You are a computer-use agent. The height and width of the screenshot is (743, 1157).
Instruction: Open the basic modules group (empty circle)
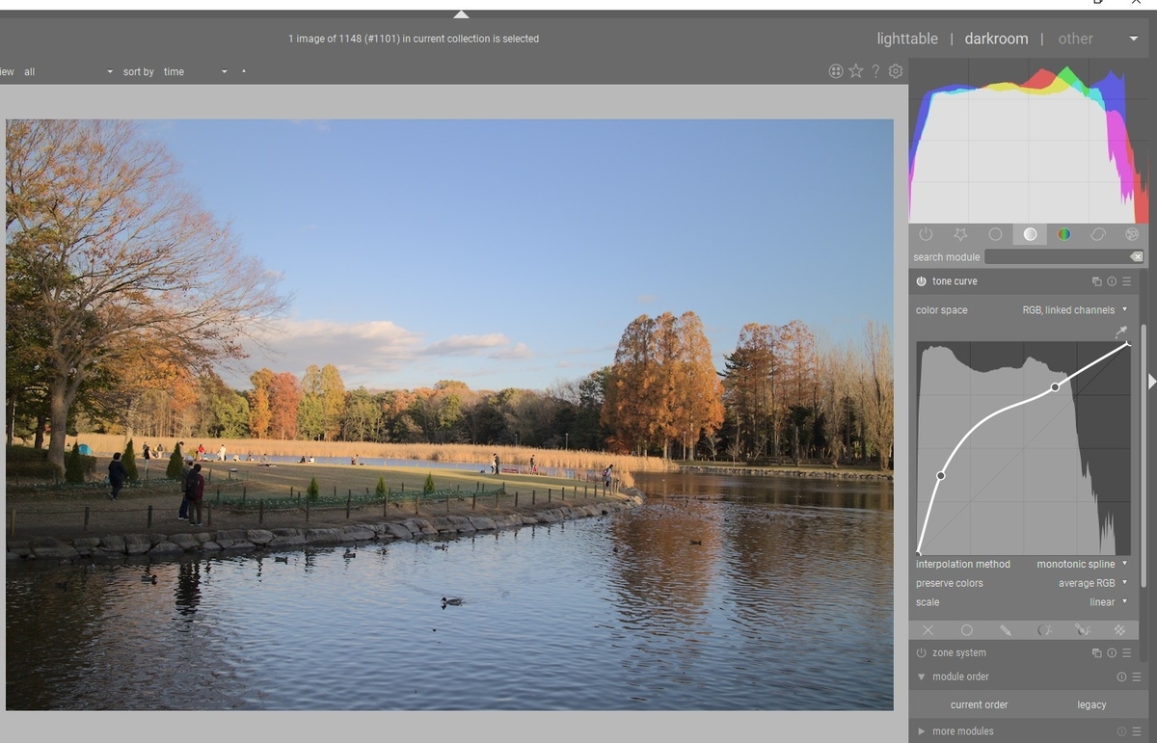(x=995, y=234)
